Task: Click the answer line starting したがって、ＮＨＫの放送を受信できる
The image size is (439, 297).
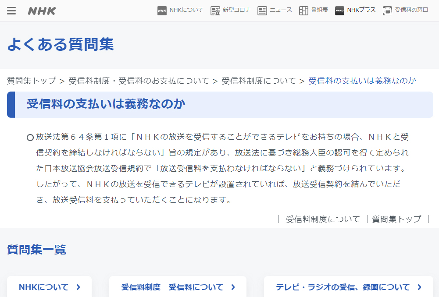Action: [218, 184]
